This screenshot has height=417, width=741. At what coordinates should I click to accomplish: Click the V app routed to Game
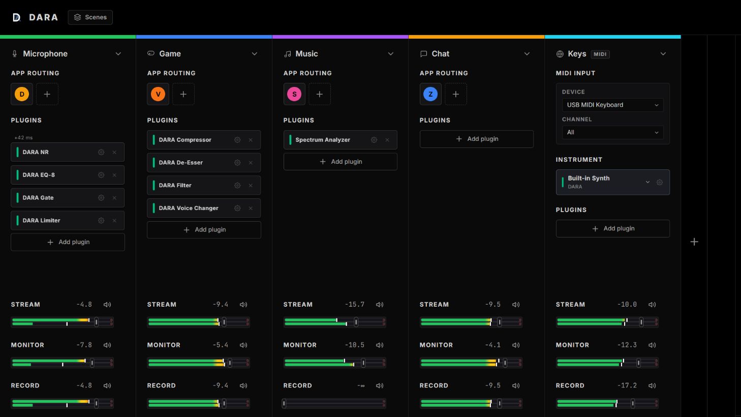click(x=158, y=94)
